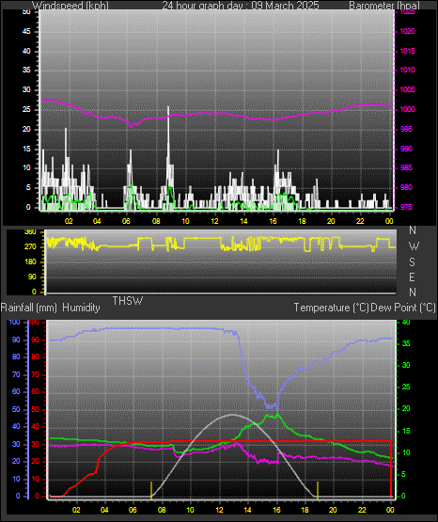Click the E compass label on direction chart
This screenshot has width=438, height=522.
[x=413, y=277]
